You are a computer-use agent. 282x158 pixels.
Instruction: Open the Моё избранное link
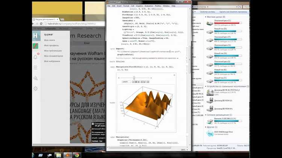pyautogui.click(x=52, y=61)
